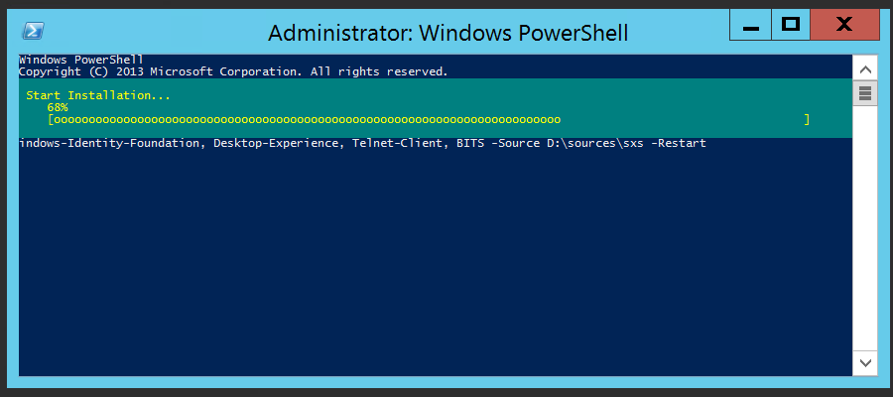This screenshot has height=397, width=893.
Task: Close the Administrator PowerShell window
Action: 844,25
